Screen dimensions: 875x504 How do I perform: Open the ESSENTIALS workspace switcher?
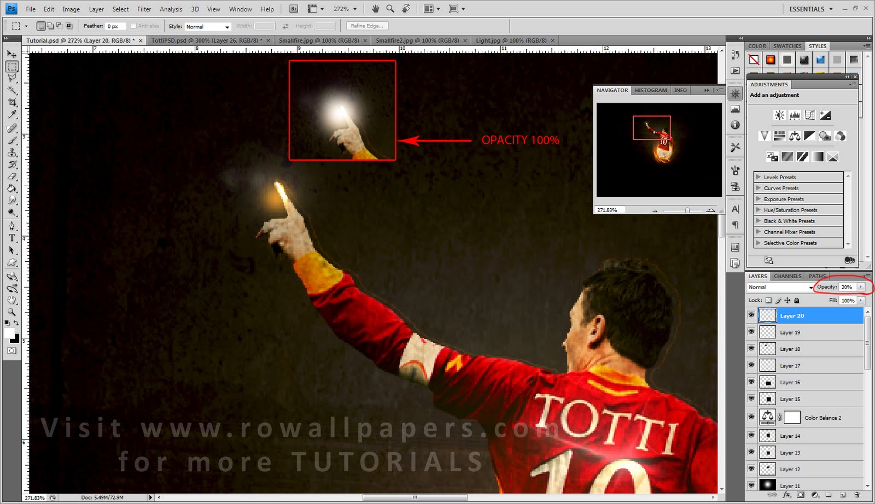[x=811, y=9]
